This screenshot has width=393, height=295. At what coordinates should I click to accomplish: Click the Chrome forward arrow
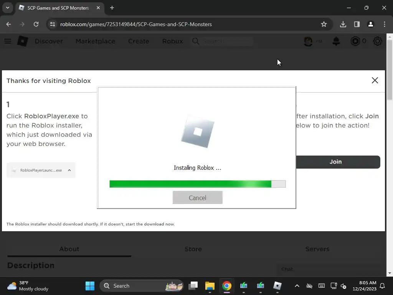point(22,24)
